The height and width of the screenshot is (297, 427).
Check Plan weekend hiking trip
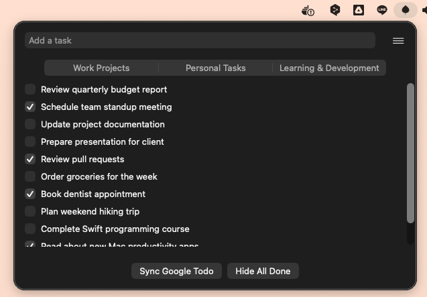[30, 211]
